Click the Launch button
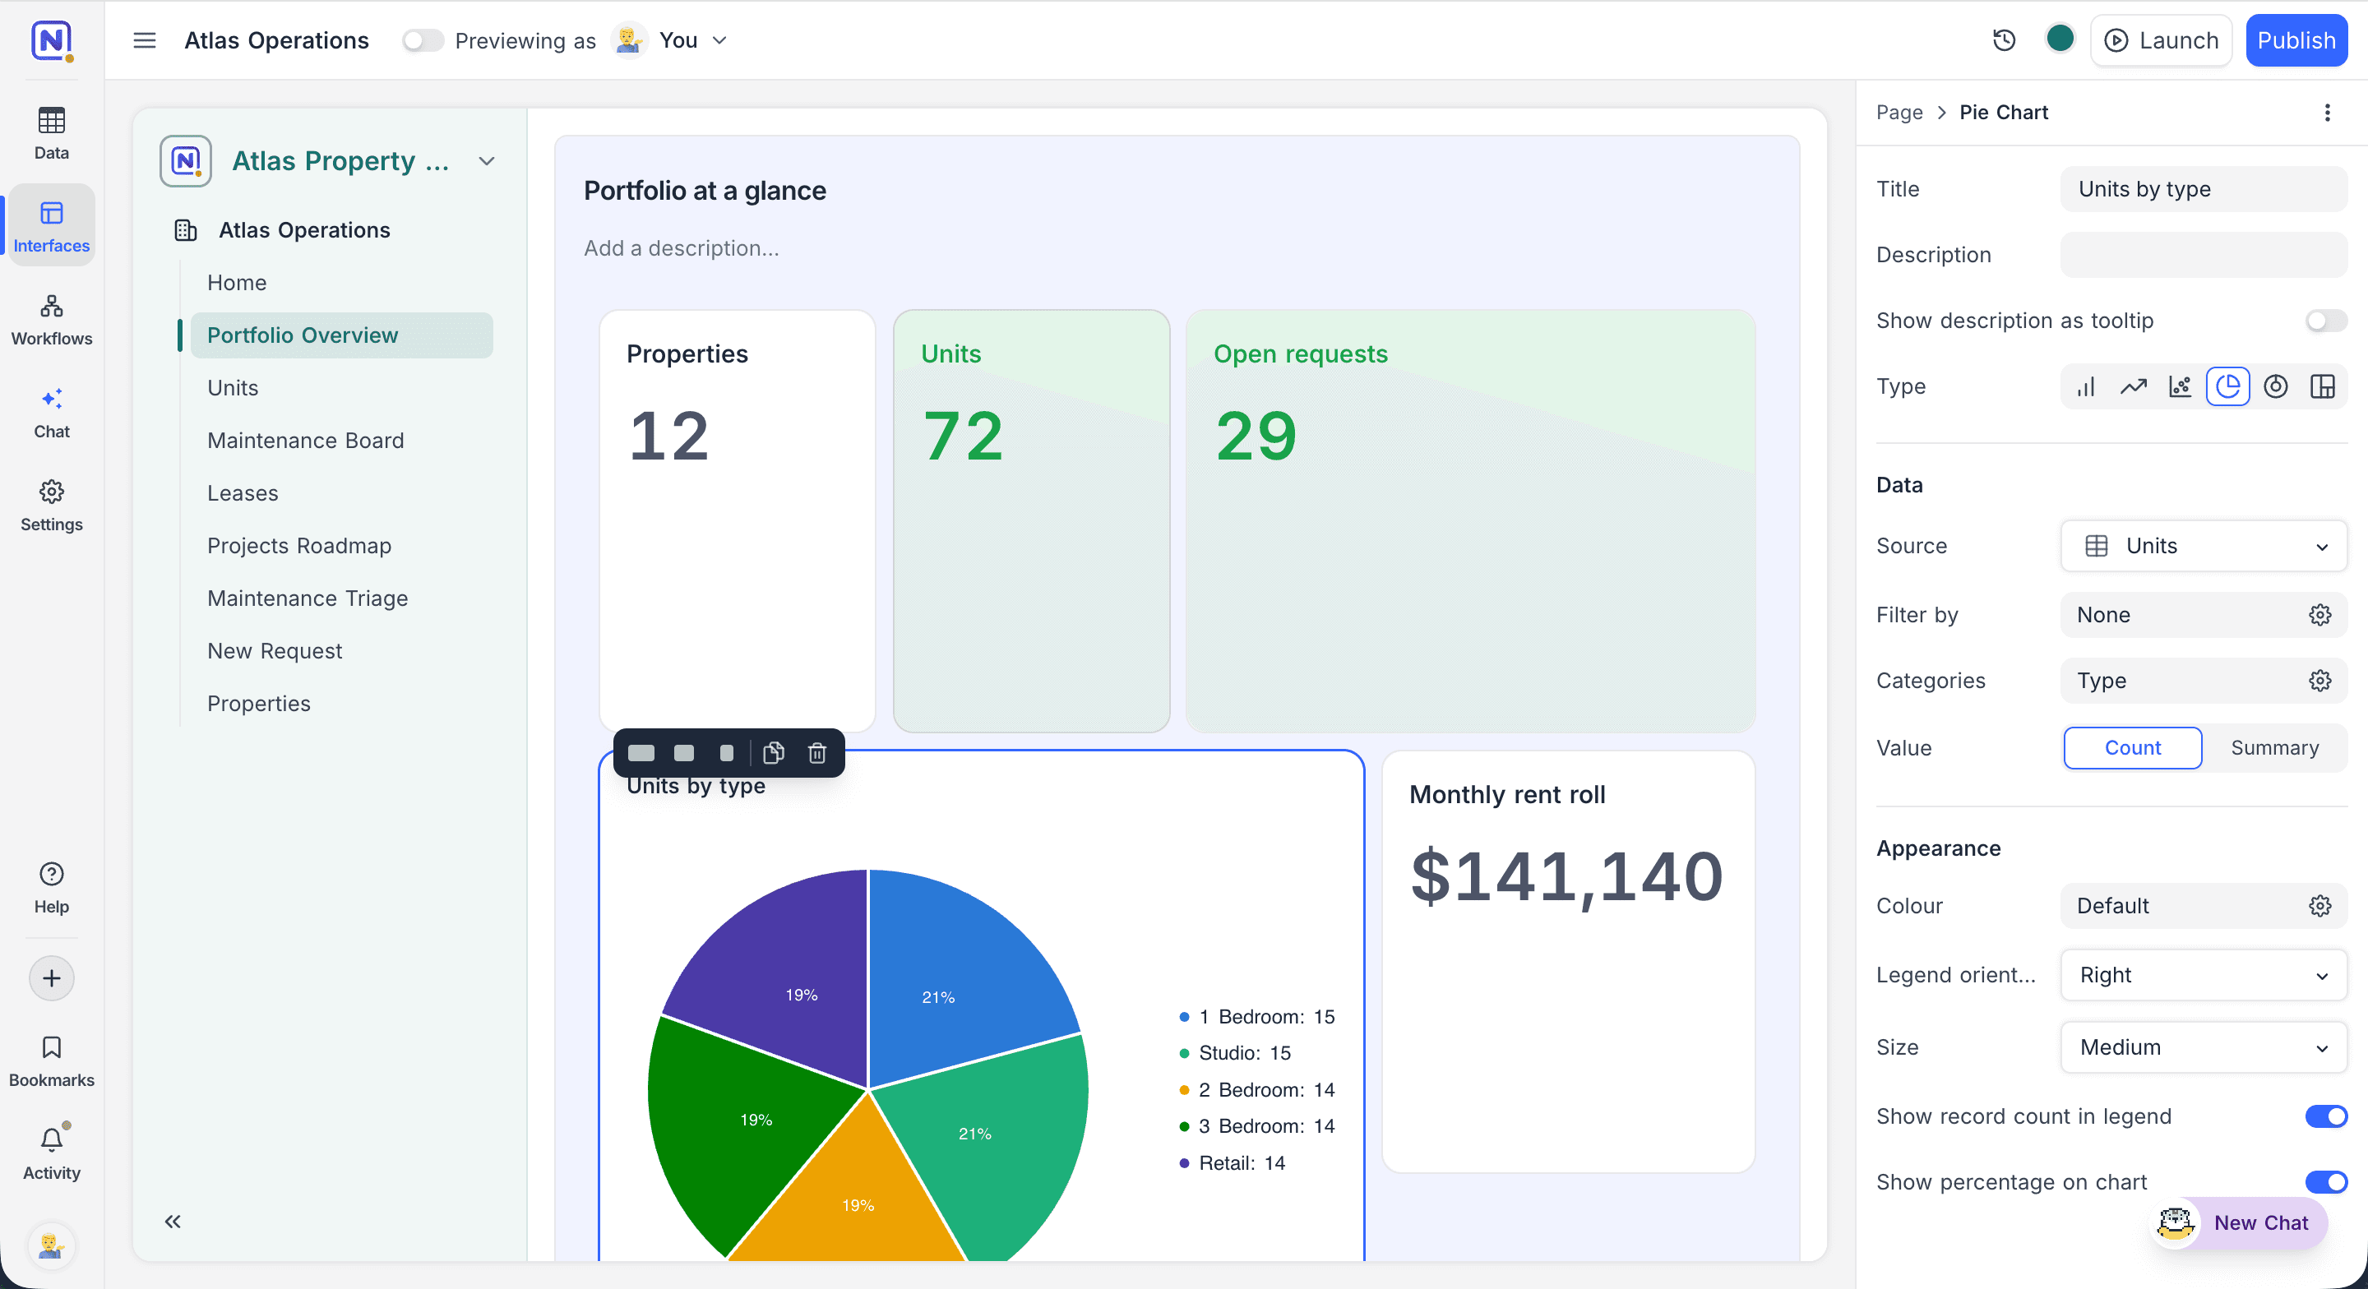Viewport: 2368px width, 1289px height. tap(2160, 40)
